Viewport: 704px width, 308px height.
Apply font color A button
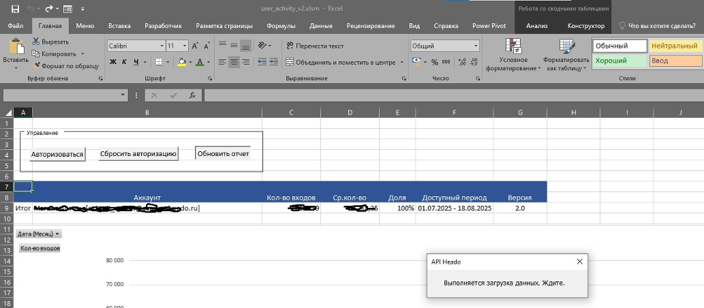[200, 61]
